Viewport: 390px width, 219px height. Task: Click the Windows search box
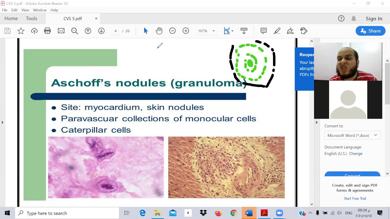pos(66,213)
